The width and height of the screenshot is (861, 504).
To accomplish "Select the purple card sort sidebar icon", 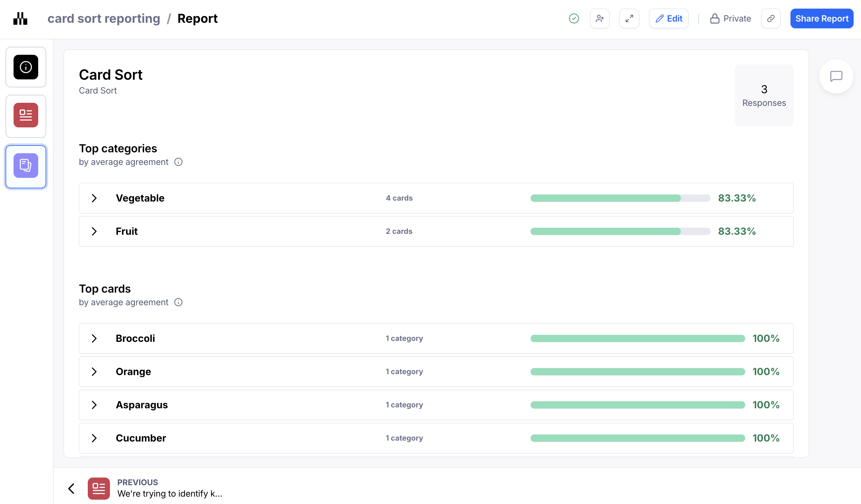I will (26, 166).
